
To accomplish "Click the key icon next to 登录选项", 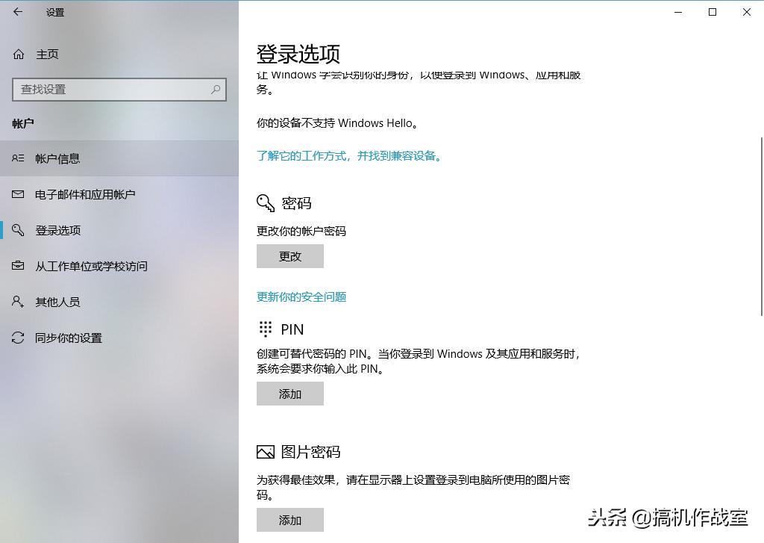I will click(19, 230).
